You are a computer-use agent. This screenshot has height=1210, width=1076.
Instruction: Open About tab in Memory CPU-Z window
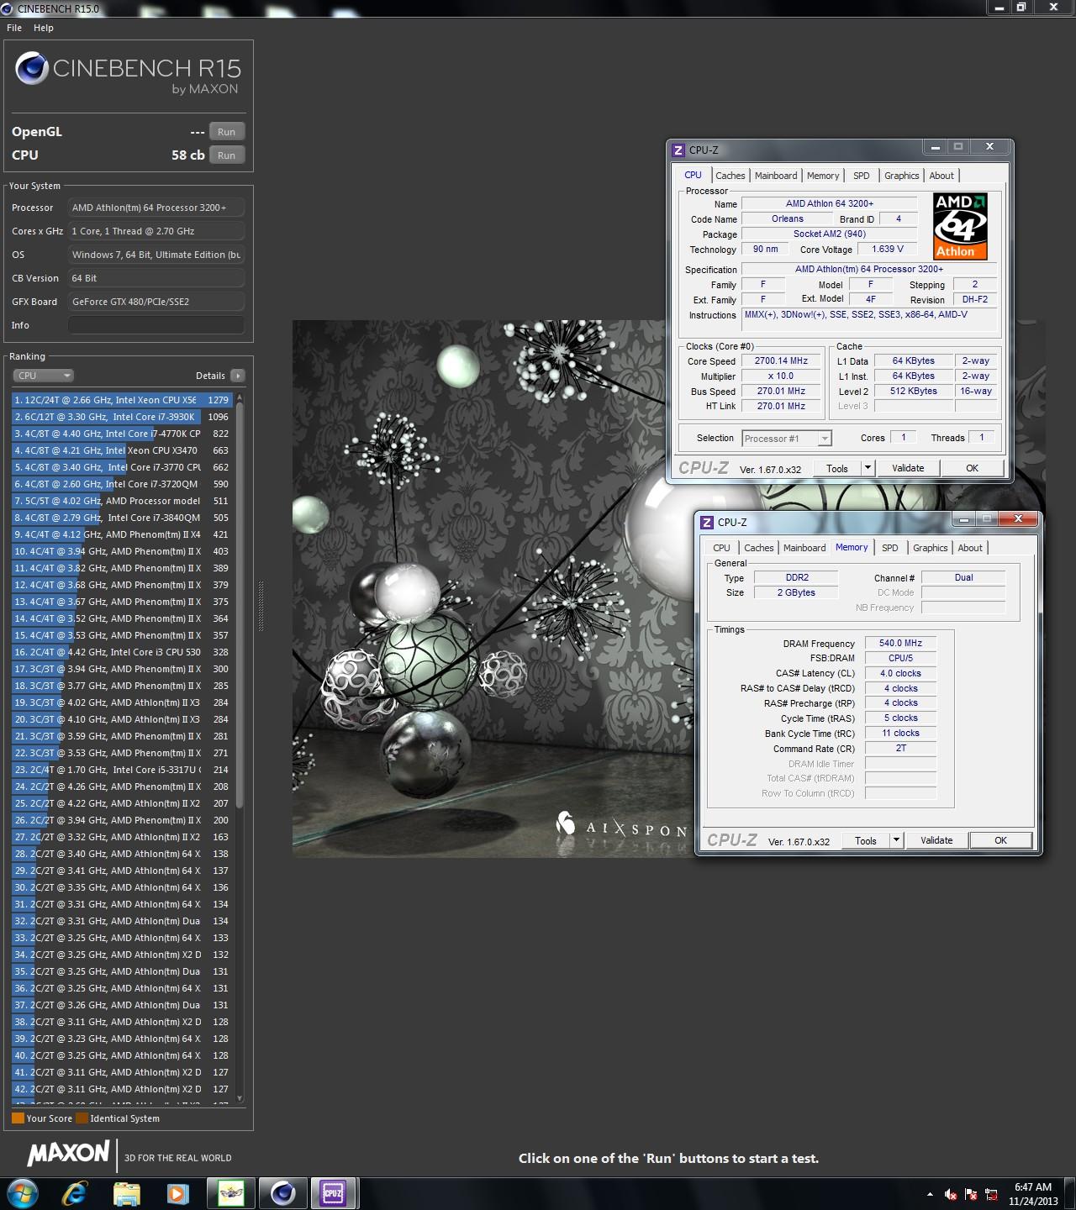pos(970,548)
